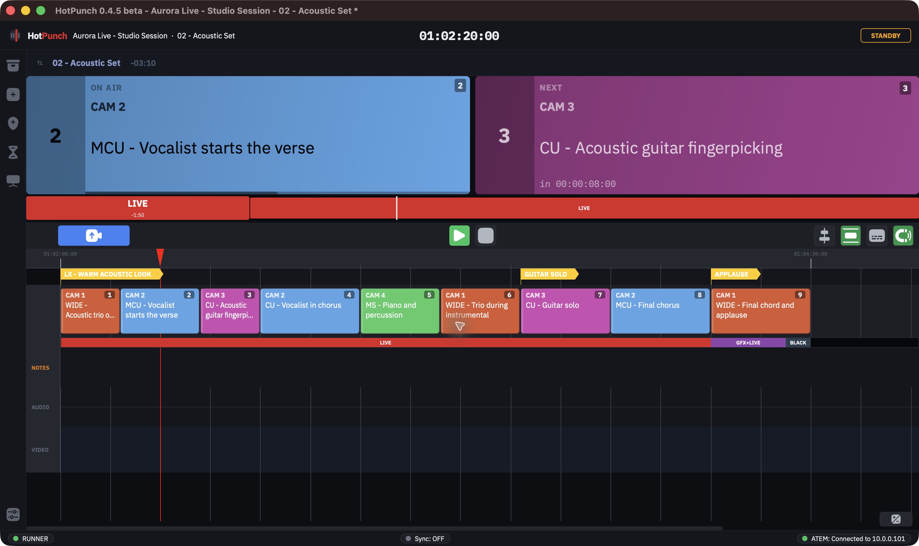The height and width of the screenshot is (546, 919).
Task: Click the timeline zoom fit icon bottom right
Action: 896,519
